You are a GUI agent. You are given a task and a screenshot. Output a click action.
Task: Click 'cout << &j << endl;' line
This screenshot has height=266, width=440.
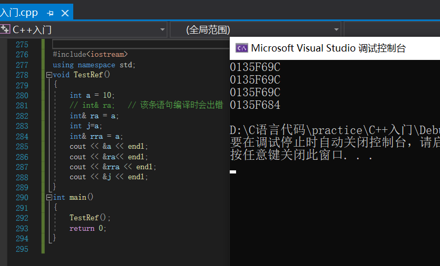point(109,177)
